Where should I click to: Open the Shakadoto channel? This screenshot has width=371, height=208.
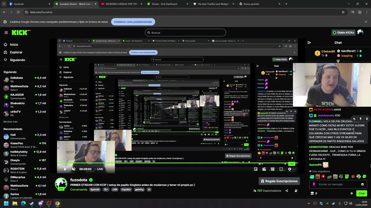[x=25, y=105]
